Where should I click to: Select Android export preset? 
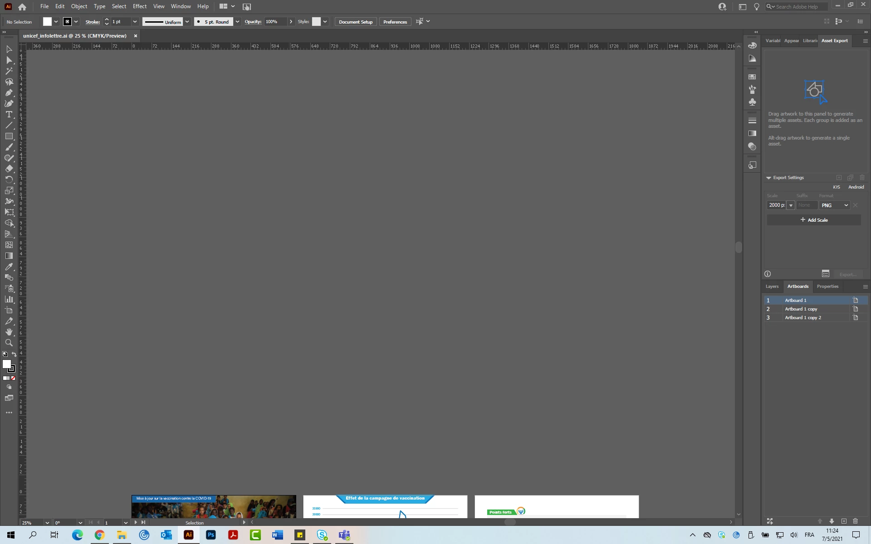(856, 187)
